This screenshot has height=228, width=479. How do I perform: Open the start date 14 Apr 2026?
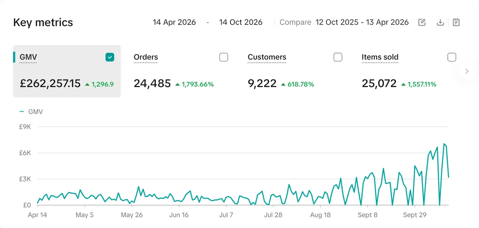pyautogui.click(x=174, y=22)
